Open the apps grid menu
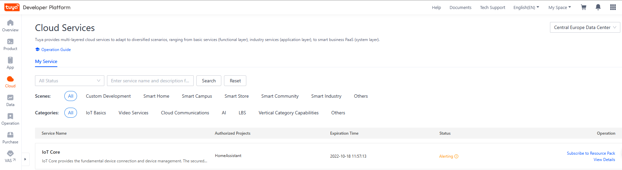 tap(613, 7)
